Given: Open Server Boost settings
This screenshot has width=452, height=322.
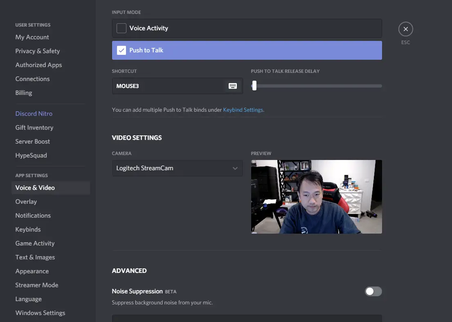Looking at the screenshot, I should tap(33, 142).
